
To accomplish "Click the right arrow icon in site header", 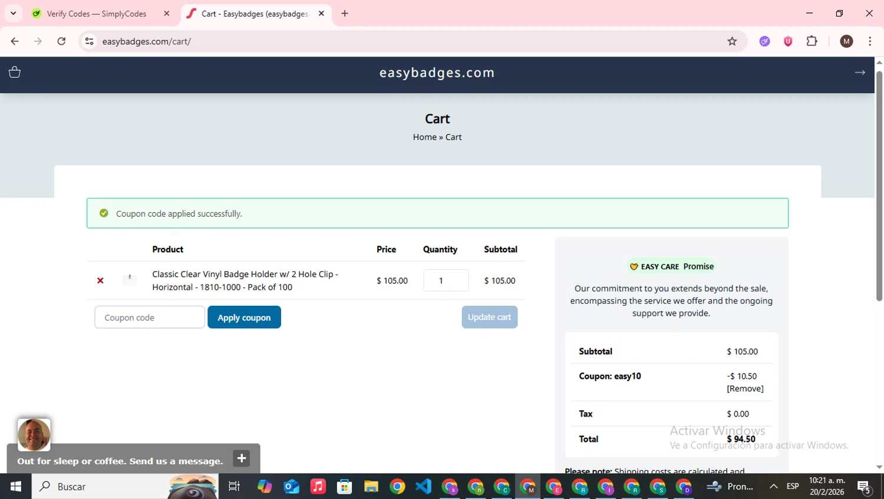I will (x=860, y=72).
